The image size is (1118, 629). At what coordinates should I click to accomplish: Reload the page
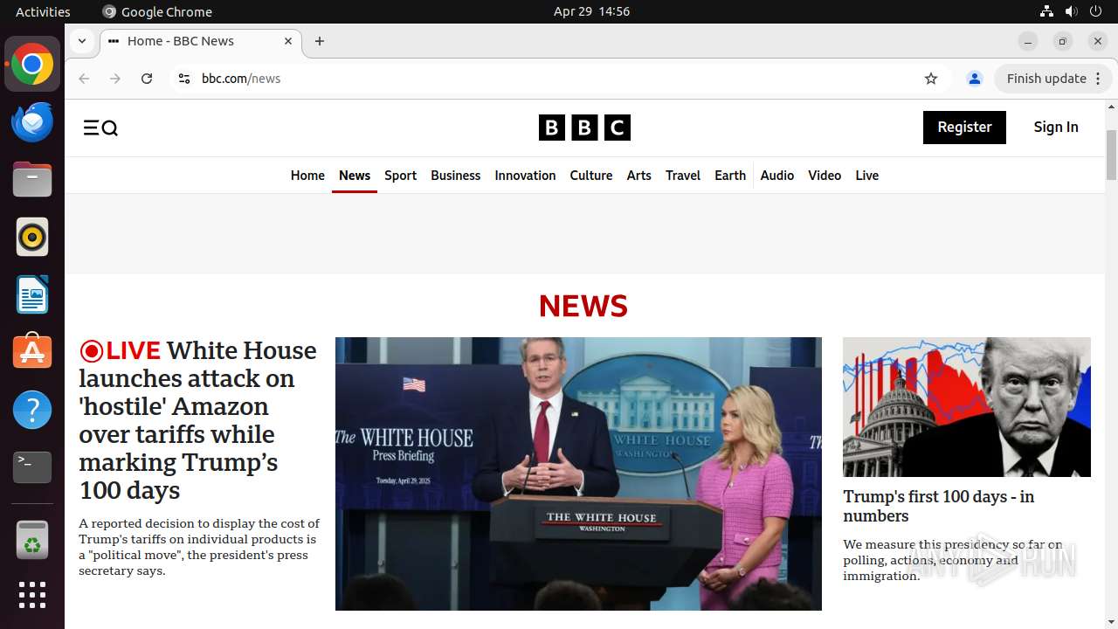[x=147, y=79]
